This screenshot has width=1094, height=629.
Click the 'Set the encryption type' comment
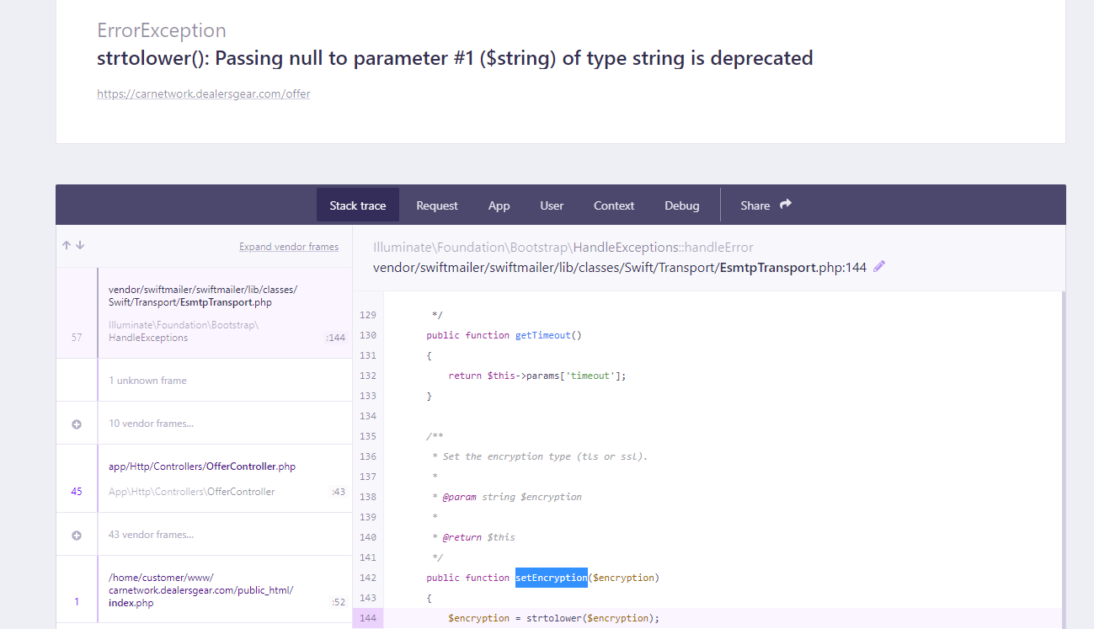pyautogui.click(x=540, y=456)
